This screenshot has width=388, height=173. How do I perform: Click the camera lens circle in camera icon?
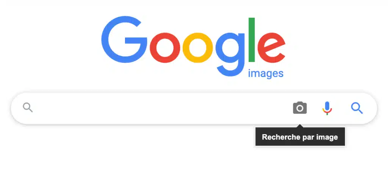(300, 108)
